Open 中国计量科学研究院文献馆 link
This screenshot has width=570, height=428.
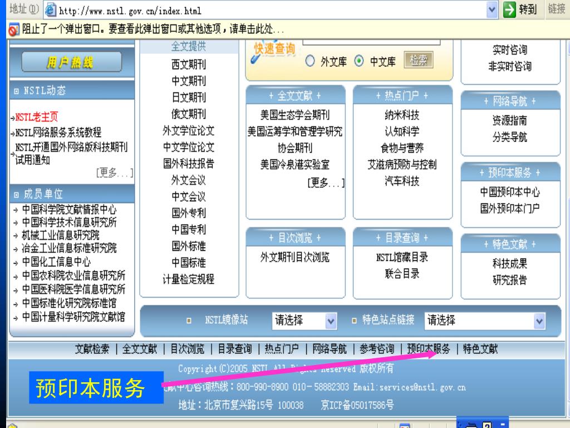pos(73,317)
